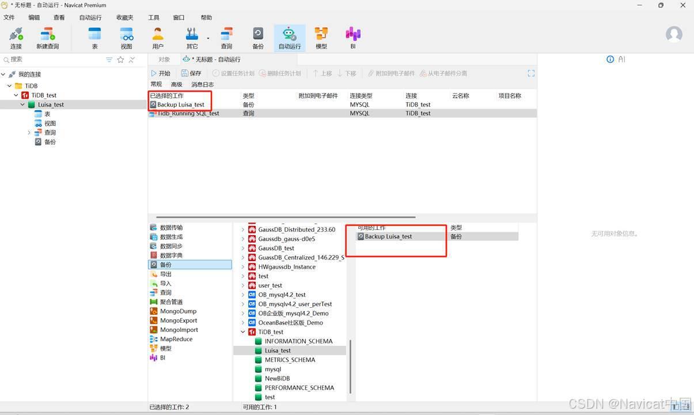The image size is (694, 415).
Task: Switch to the 消息日志 (Message Log) tab
Action: [x=202, y=84]
